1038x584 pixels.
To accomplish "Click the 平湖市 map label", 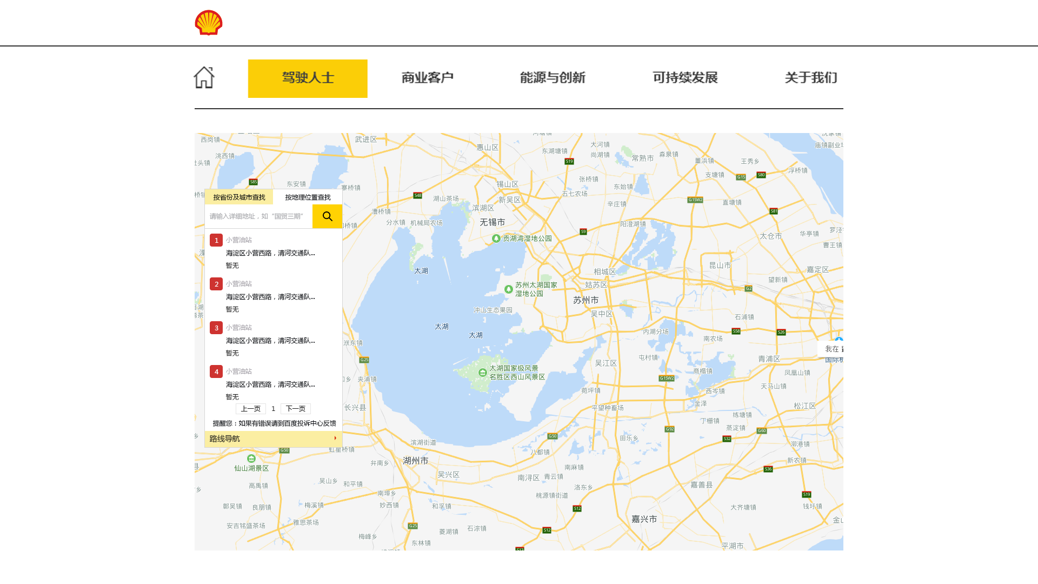I will 733,546.
